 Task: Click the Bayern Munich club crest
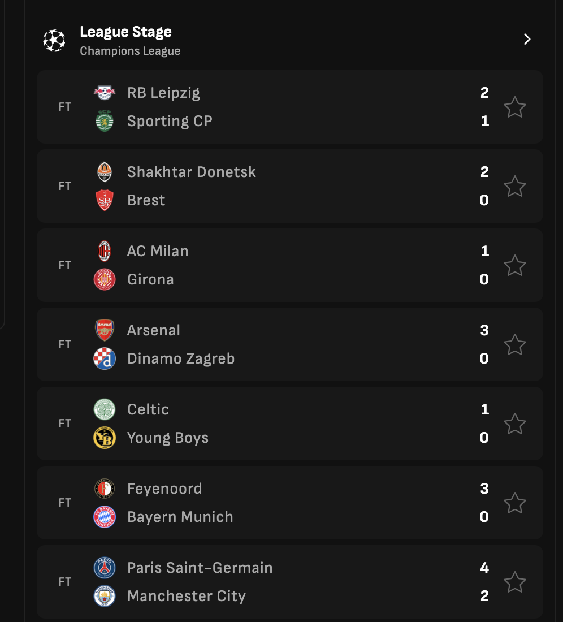(x=104, y=517)
